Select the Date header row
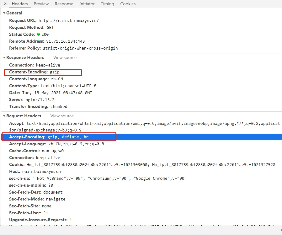The width and height of the screenshot is (282, 235). click(51, 93)
